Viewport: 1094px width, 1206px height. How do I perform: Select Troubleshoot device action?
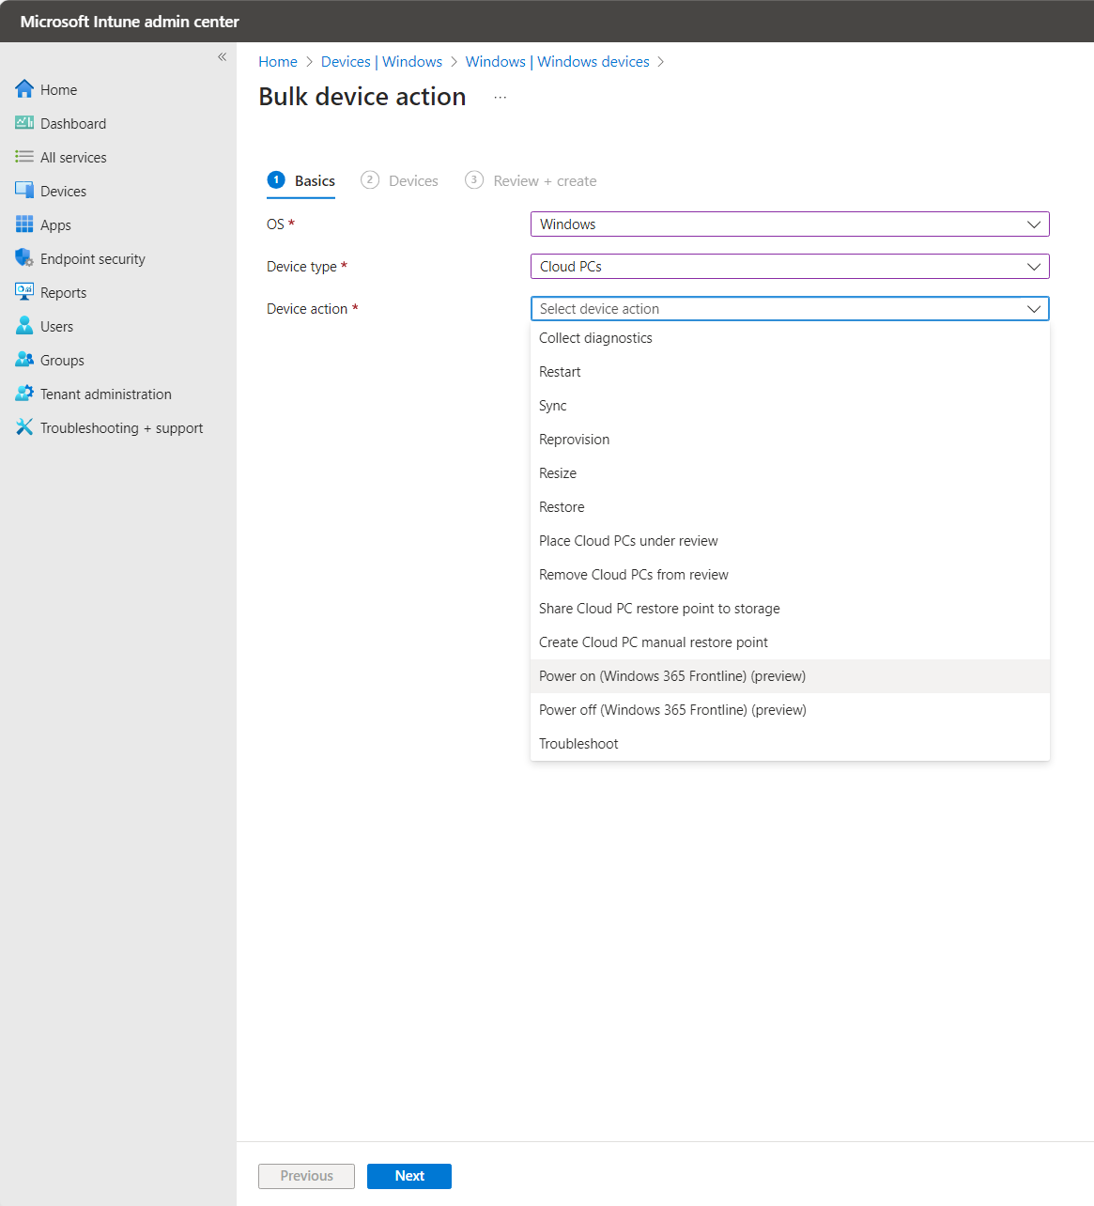point(790,744)
